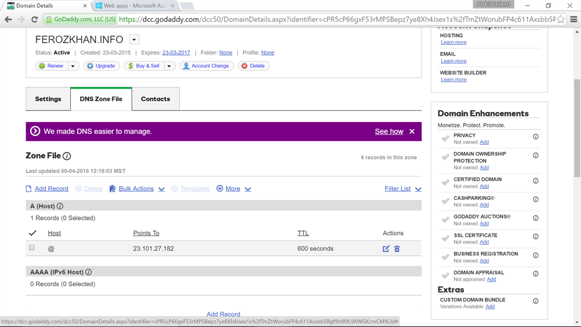This screenshot has width=581, height=327.
Task: Click the Renew button
Action: click(52, 66)
